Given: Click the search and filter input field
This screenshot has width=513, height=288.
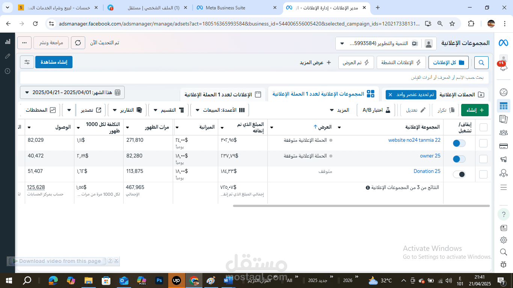Looking at the screenshot, I should point(253,78).
